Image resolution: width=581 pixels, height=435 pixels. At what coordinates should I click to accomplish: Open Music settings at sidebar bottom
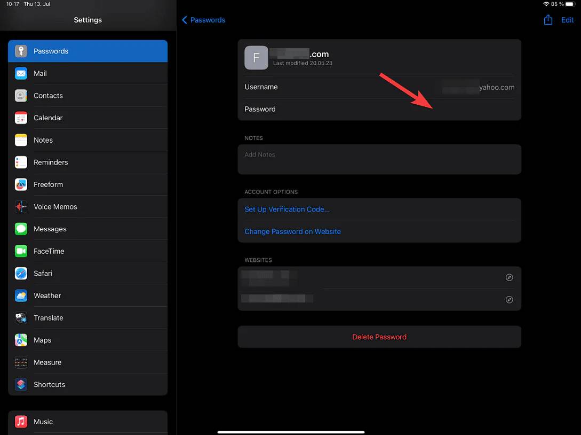[x=88, y=422]
